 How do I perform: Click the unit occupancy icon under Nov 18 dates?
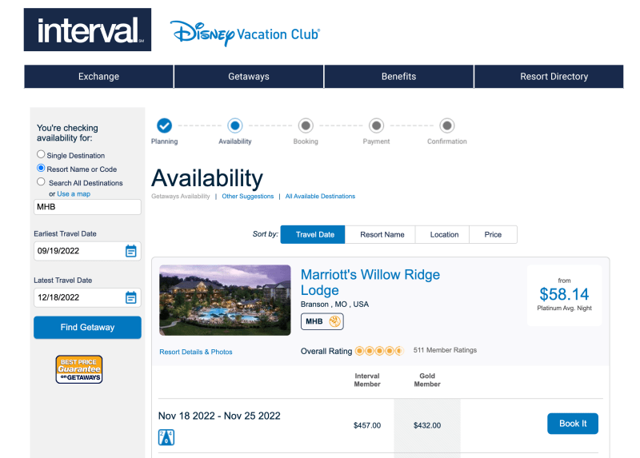166,437
